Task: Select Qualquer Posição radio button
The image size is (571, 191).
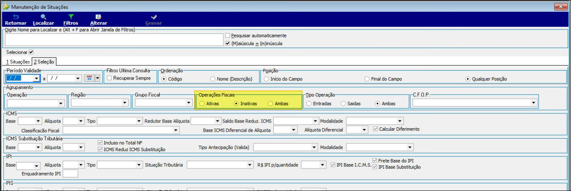Action: click(467, 79)
